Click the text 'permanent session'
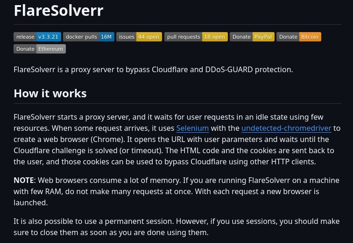This screenshot has width=353, height=243. pos(139,222)
